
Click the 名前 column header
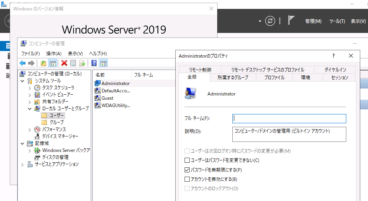click(x=113, y=75)
